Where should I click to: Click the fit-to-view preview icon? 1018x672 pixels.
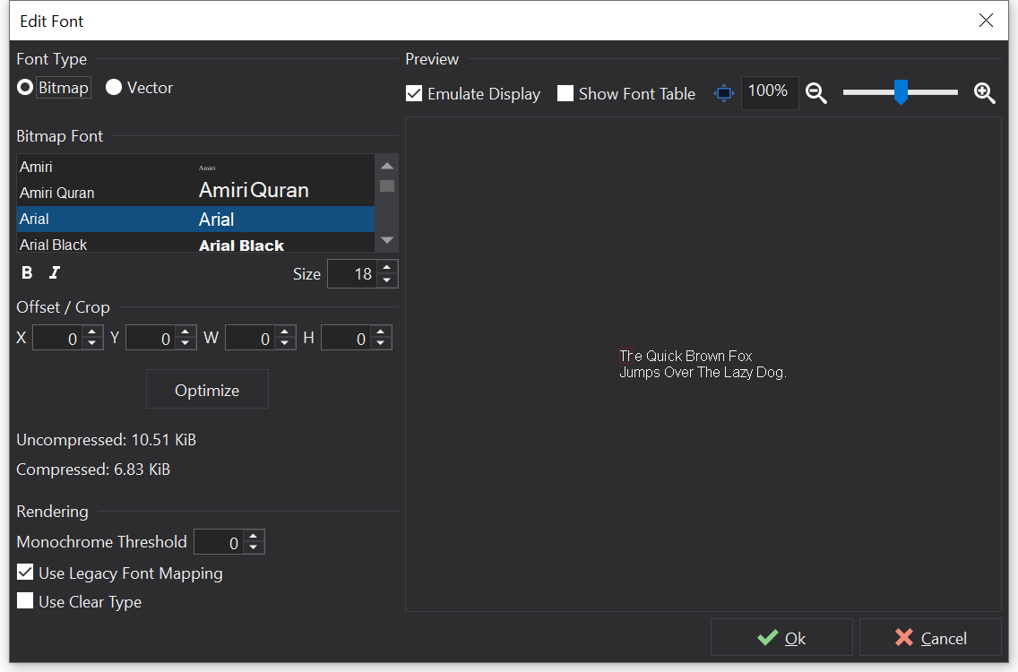[x=723, y=93]
